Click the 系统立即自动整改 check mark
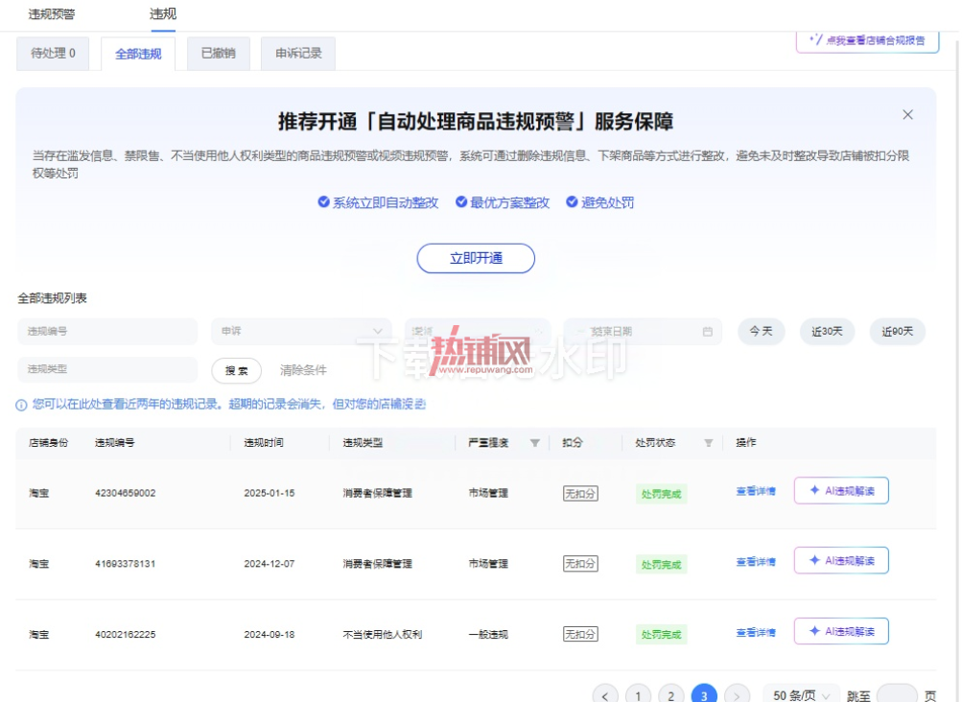The height and width of the screenshot is (702, 962). [x=323, y=202]
